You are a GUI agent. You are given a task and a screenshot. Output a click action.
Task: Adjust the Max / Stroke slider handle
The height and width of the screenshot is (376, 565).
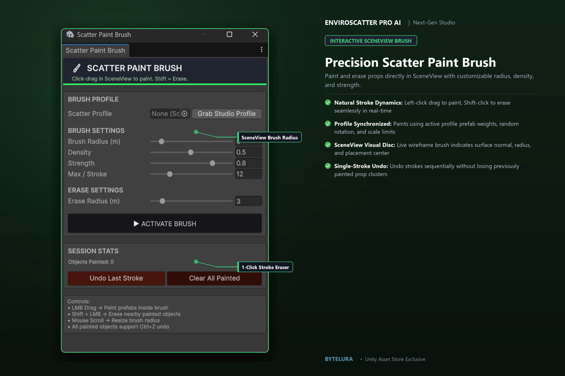click(170, 174)
